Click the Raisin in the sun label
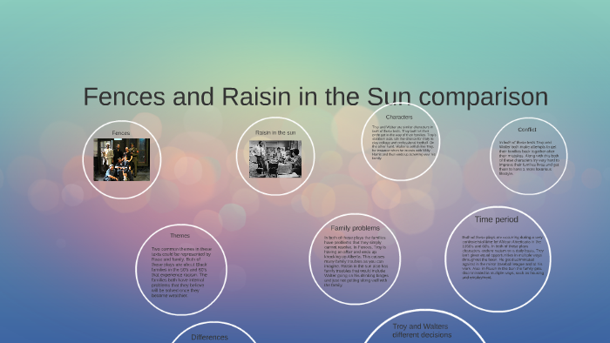610x343 pixels. (275, 132)
